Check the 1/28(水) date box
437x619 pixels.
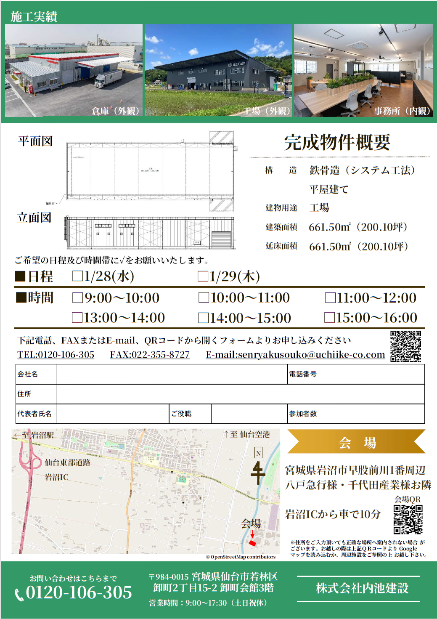[77, 276]
